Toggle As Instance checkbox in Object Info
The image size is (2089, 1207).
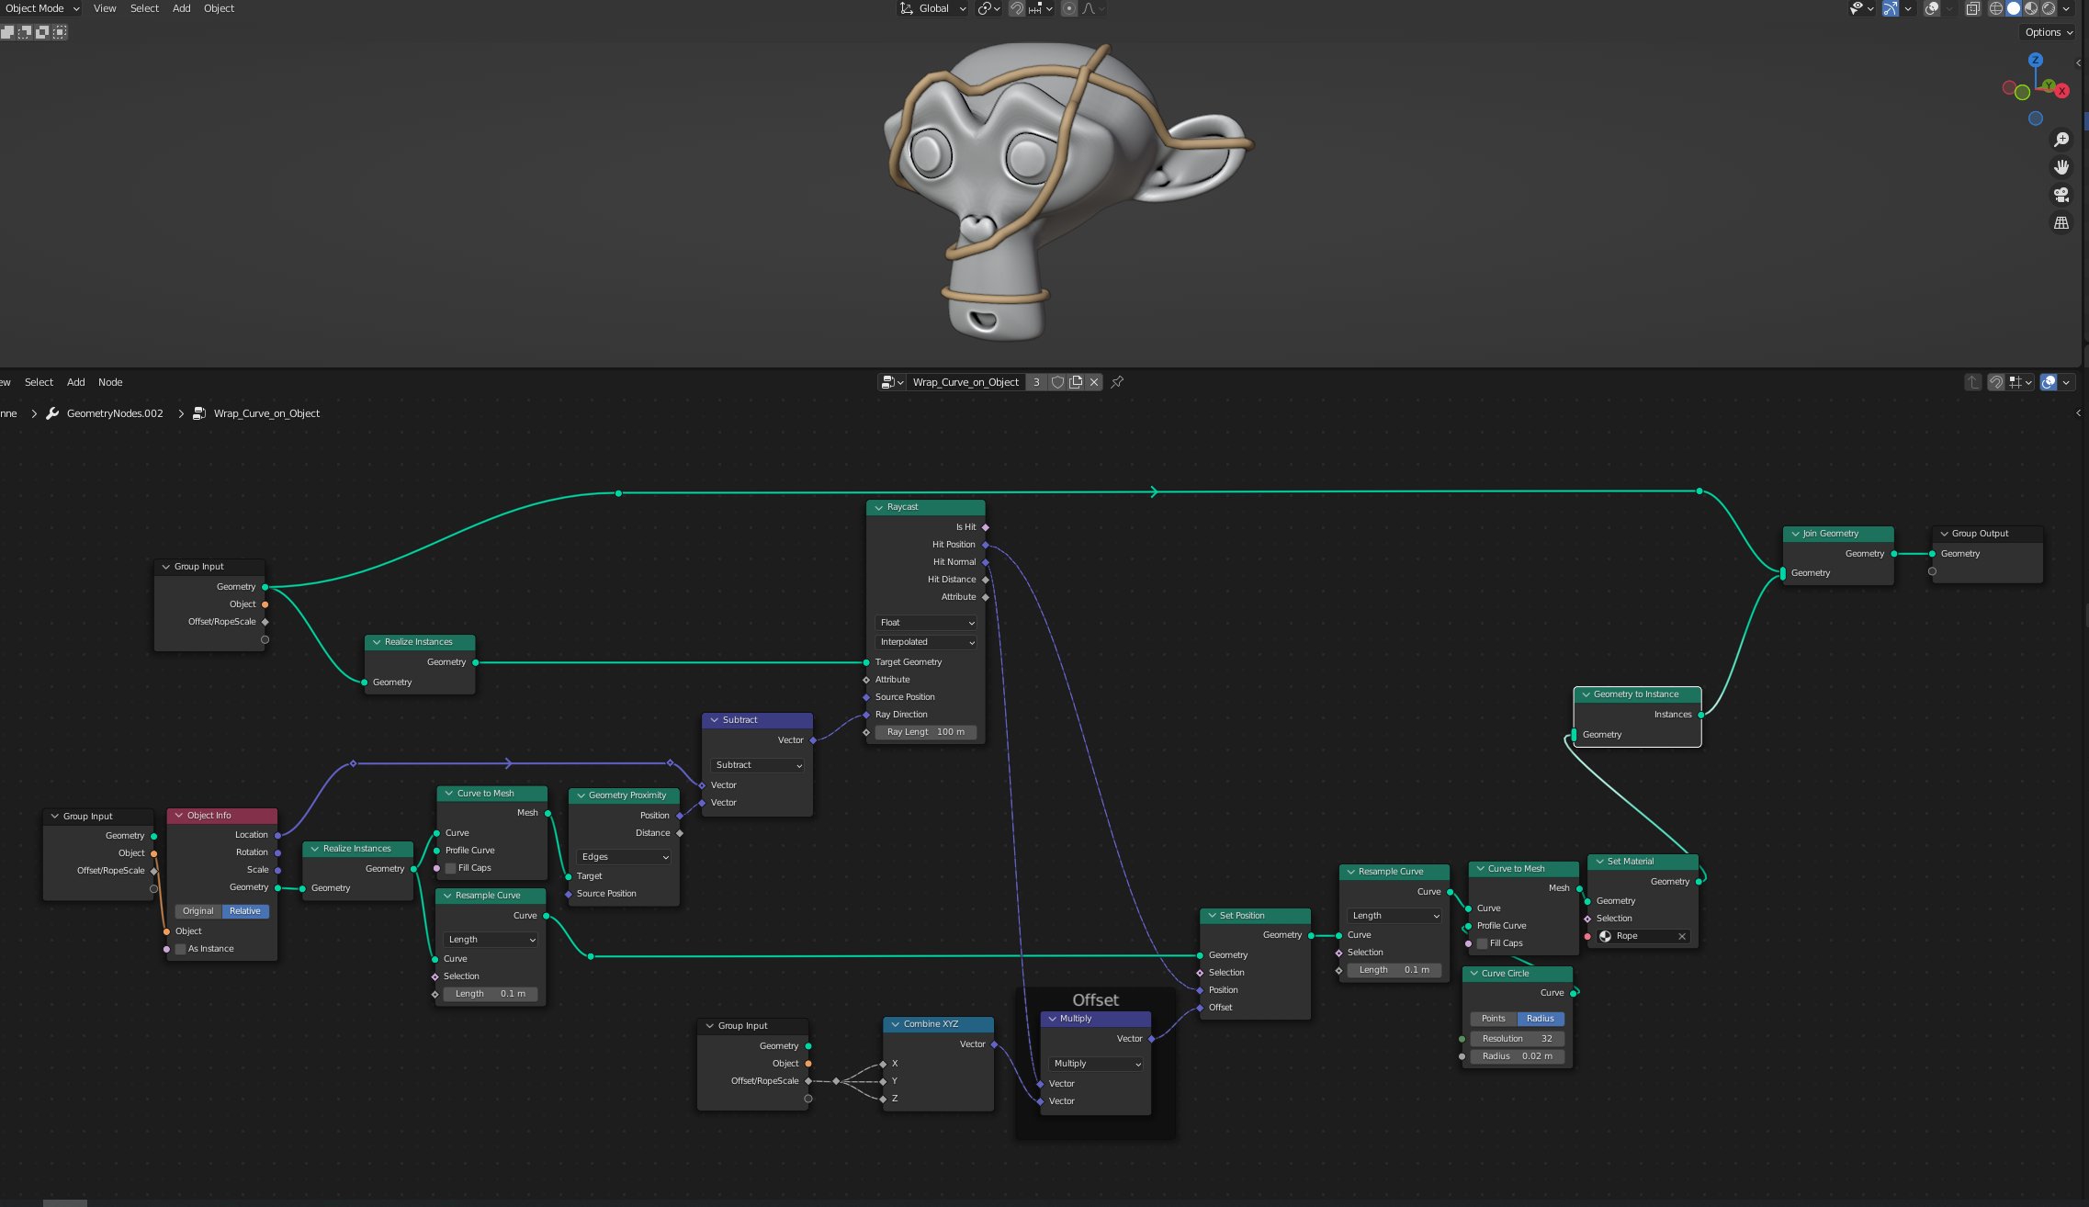pyautogui.click(x=181, y=949)
